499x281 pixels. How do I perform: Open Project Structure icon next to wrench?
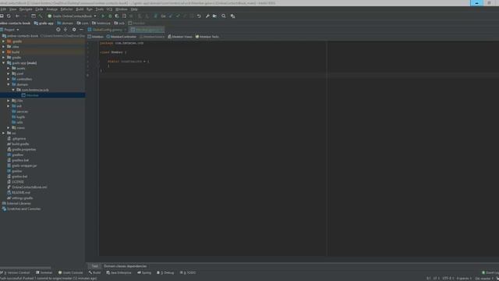tap(215, 16)
